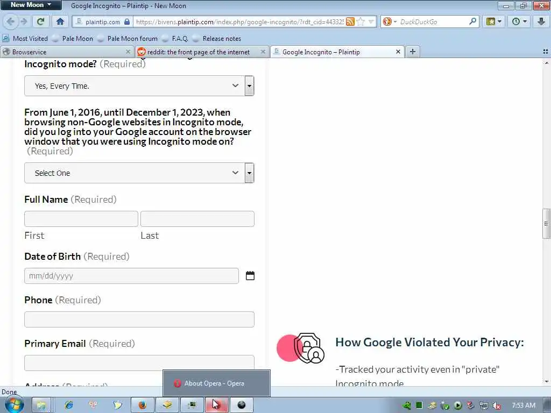Click the 'Done' status bar text

9,392
